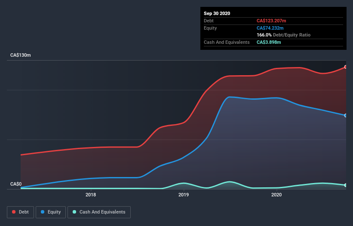Click the Equity row label in tooltip
Screen dimensions: 353x226
coord(210,28)
